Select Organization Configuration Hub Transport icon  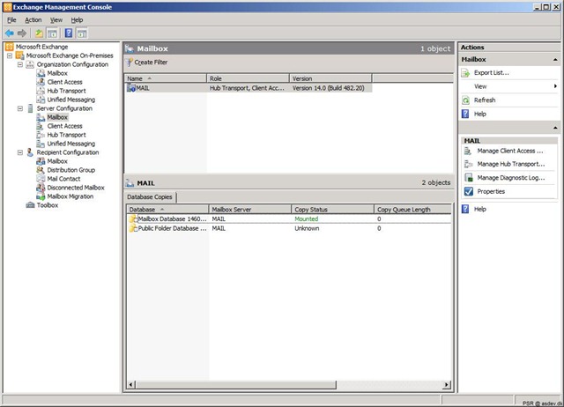tap(41, 91)
